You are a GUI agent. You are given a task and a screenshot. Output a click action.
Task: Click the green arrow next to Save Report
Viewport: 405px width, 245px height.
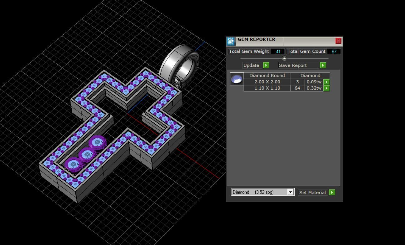coord(323,65)
